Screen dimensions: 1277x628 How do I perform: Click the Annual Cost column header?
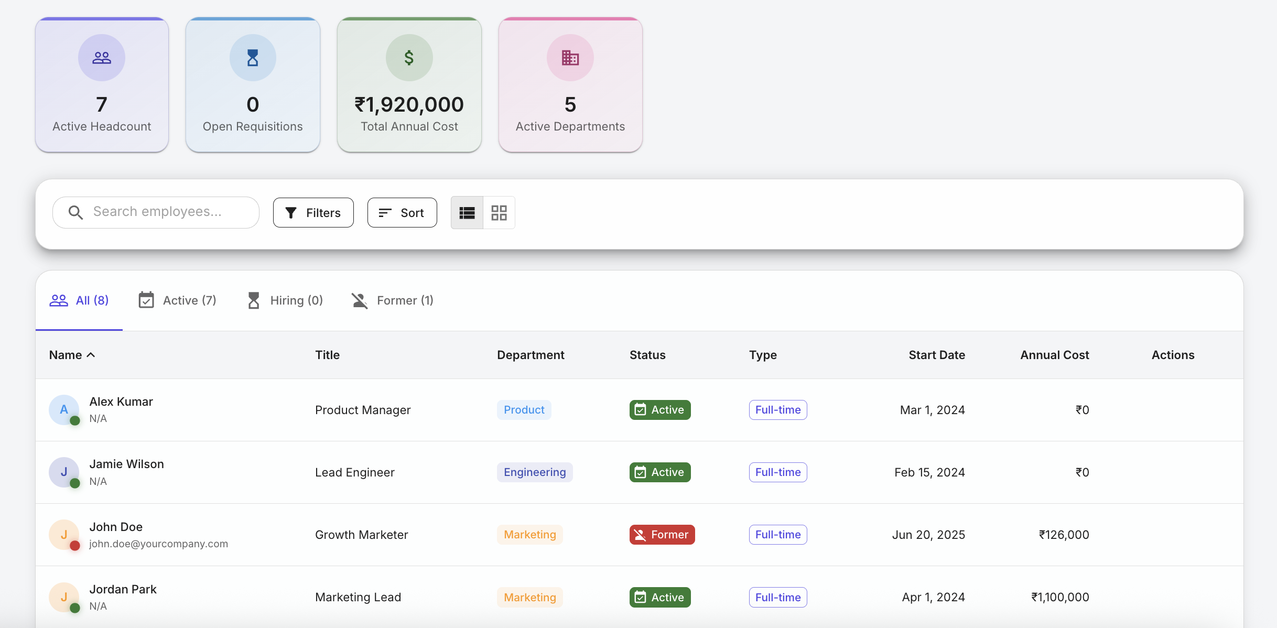1055,355
